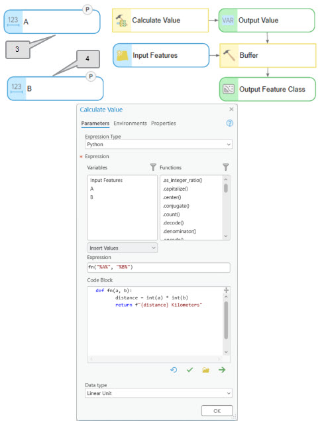This screenshot has height=421, width=322.
Task: Click the green export arrow icon
Action: point(222,370)
